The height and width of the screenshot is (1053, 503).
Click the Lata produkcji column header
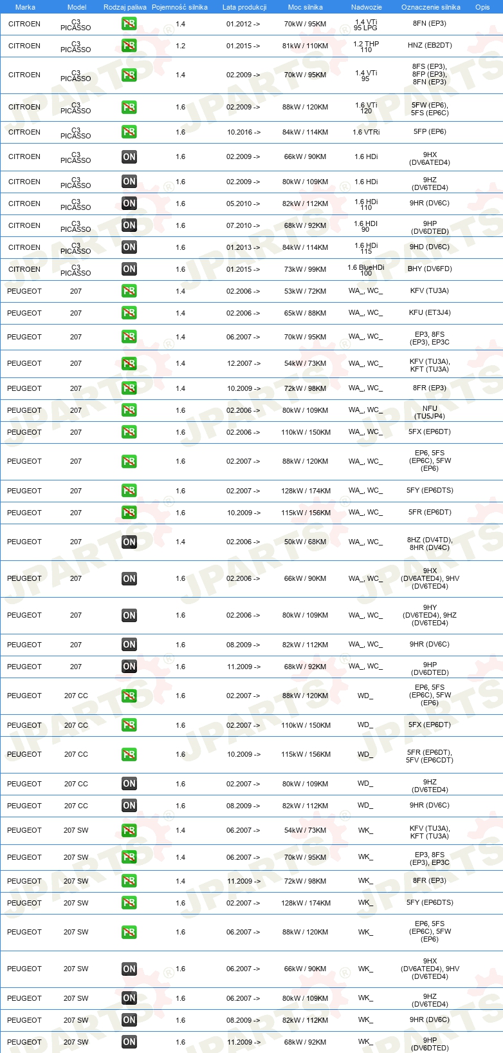(x=244, y=7)
